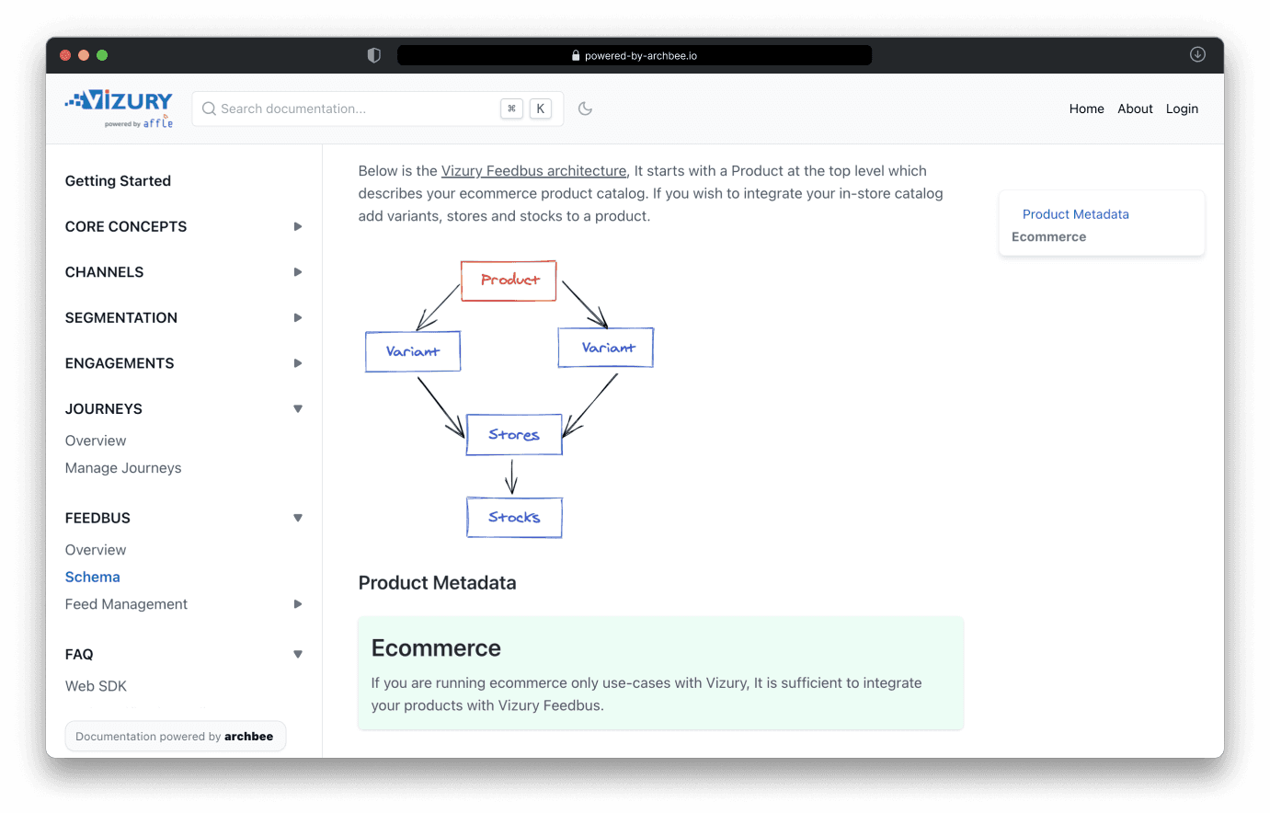
Task: Click the padlock icon in address bar
Action: click(x=576, y=56)
